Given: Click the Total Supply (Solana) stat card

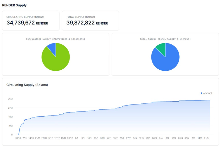Looking at the screenshot, I should tap(91, 21).
